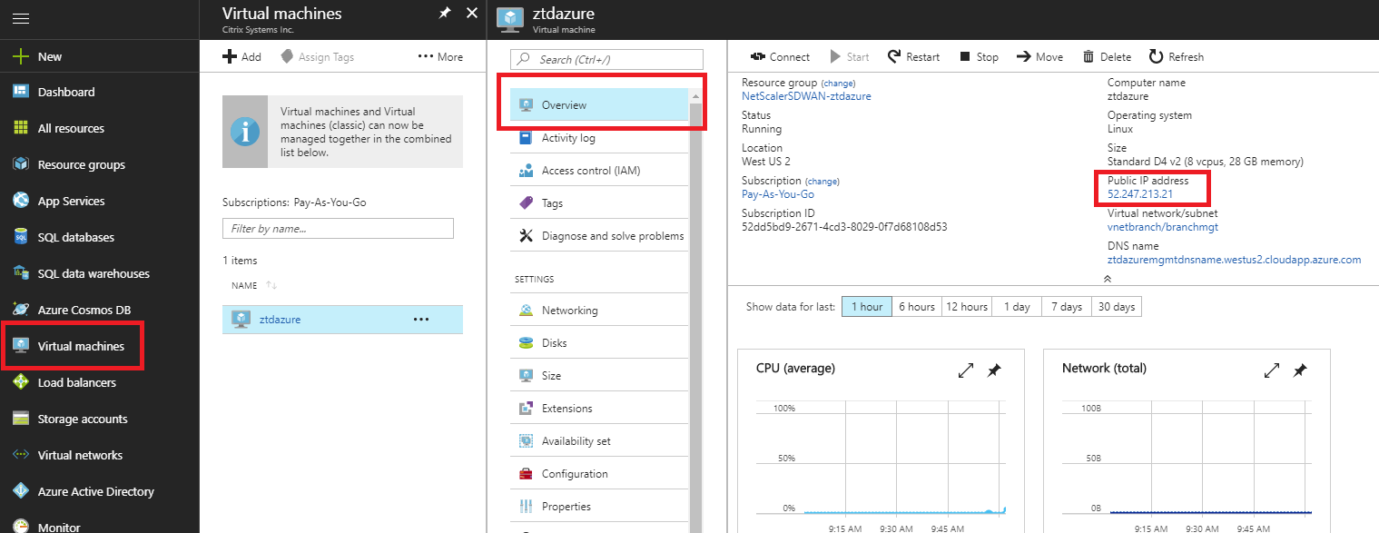Image resolution: width=1379 pixels, height=533 pixels.
Task: Expand the CPU (average) chart
Action: click(x=966, y=370)
